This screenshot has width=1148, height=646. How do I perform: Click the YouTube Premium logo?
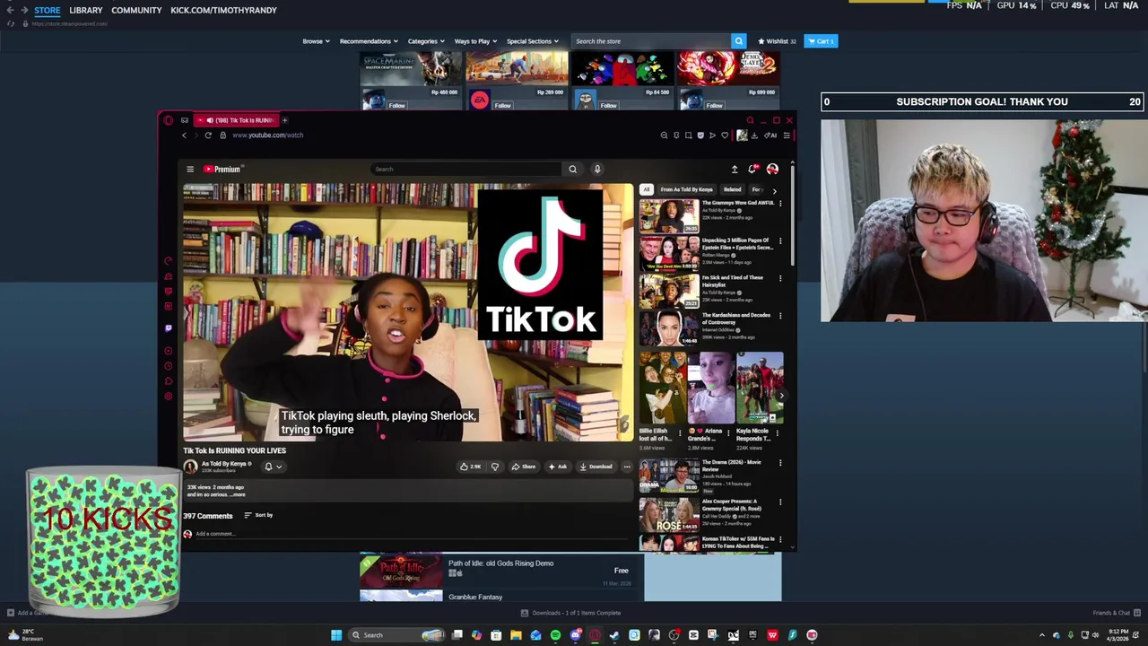pyautogui.click(x=222, y=169)
